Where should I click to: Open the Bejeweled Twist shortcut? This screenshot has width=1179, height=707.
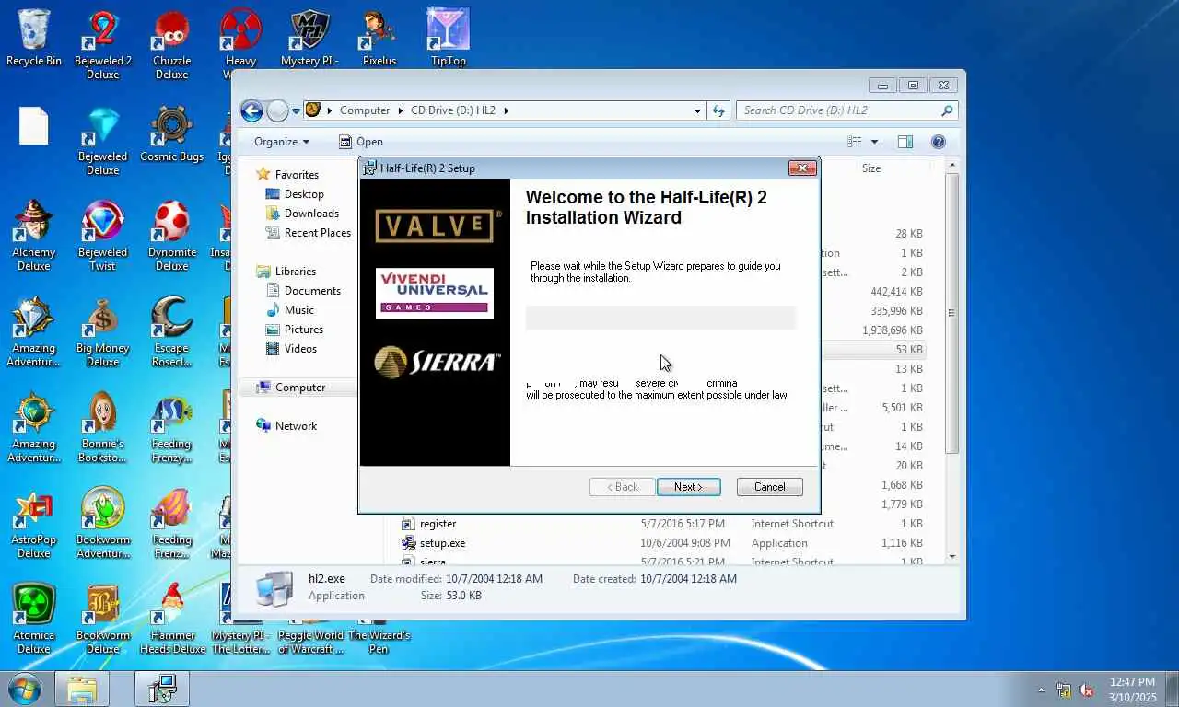(103, 236)
